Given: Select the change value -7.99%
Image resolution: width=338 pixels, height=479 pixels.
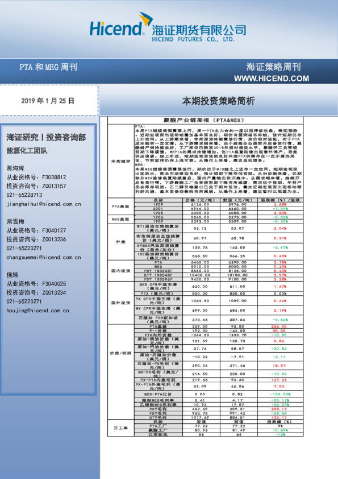Looking at the screenshot, I should click(x=280, y=209).
